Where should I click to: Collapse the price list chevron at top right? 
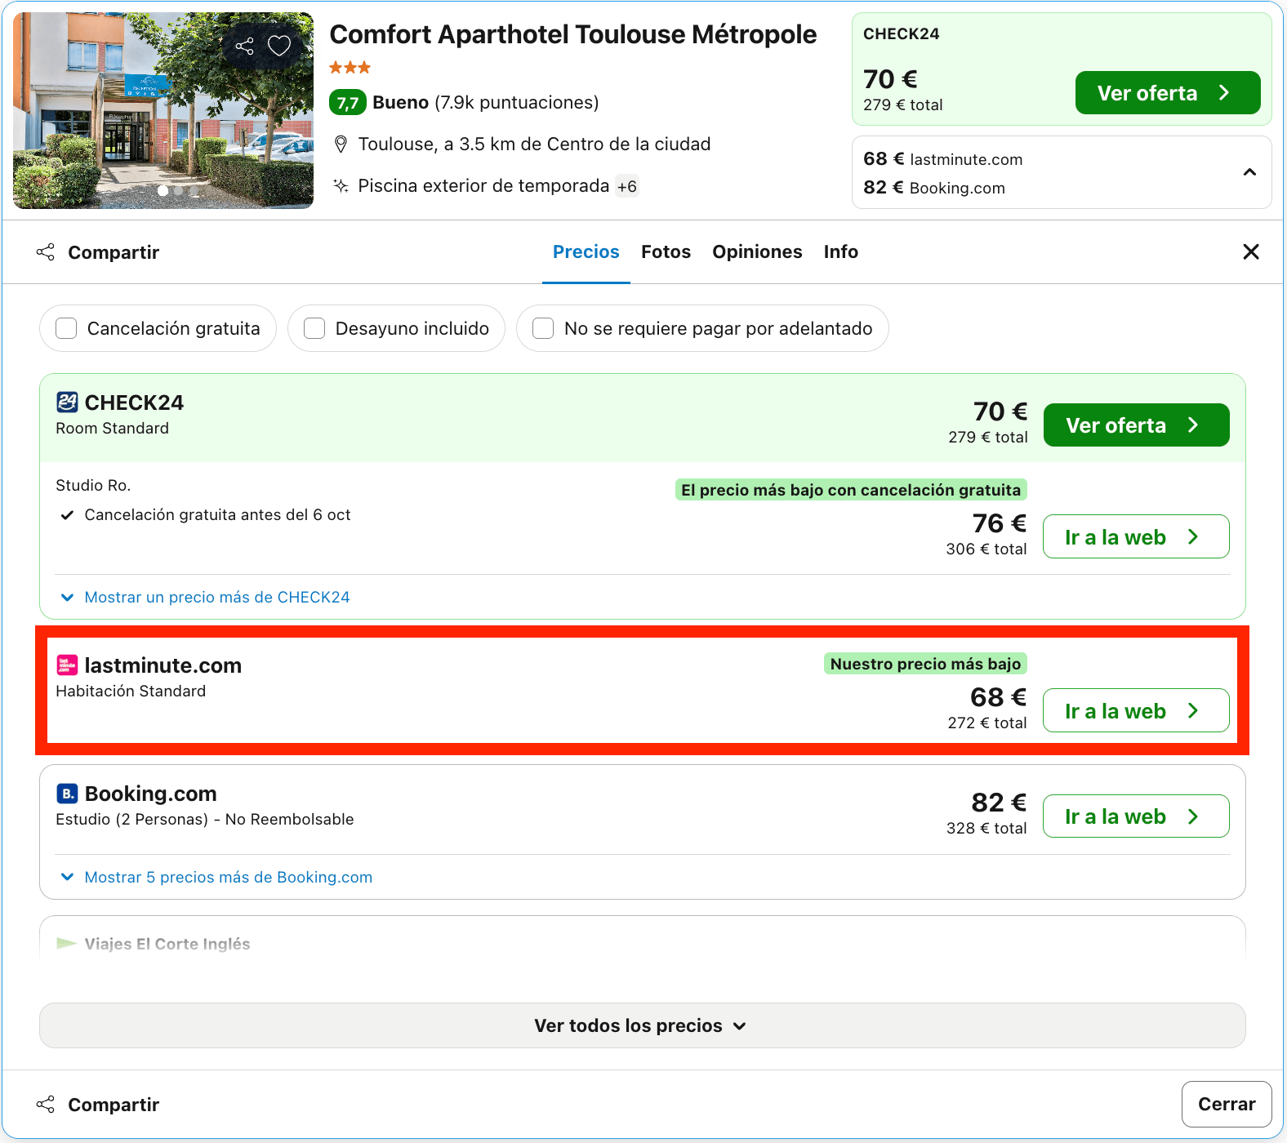1249,172
